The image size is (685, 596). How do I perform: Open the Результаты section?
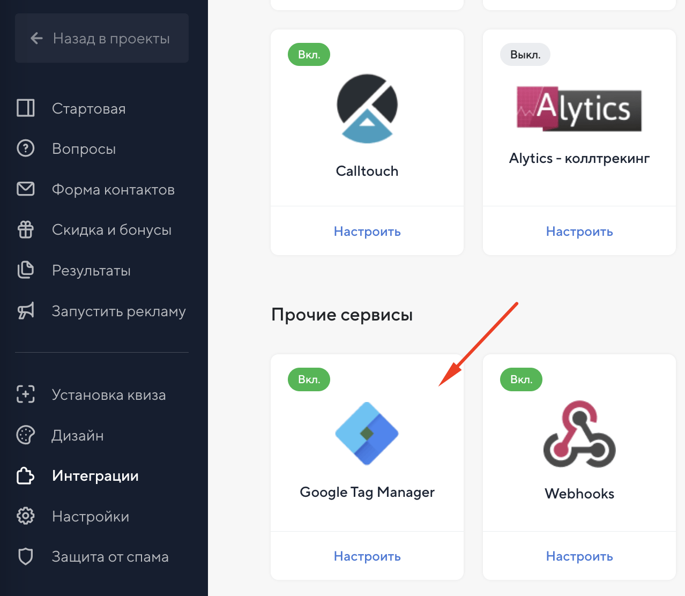click(91, 271)
